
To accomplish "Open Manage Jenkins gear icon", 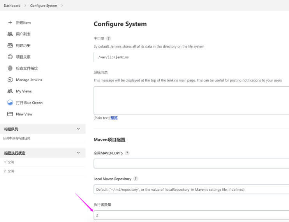I will [10, 80].
